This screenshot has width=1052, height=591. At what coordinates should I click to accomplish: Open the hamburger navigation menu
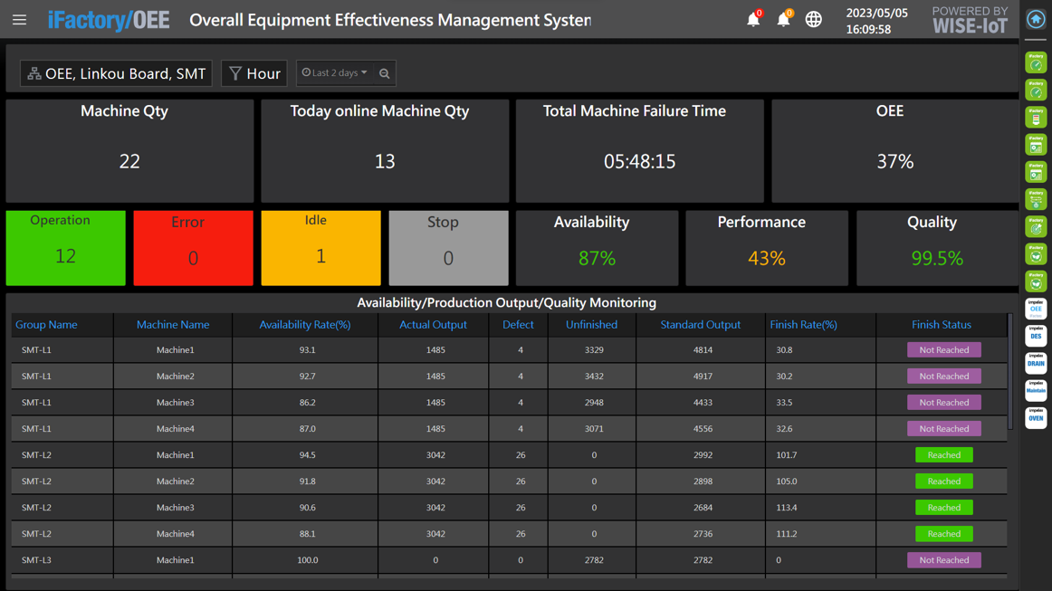19,19
